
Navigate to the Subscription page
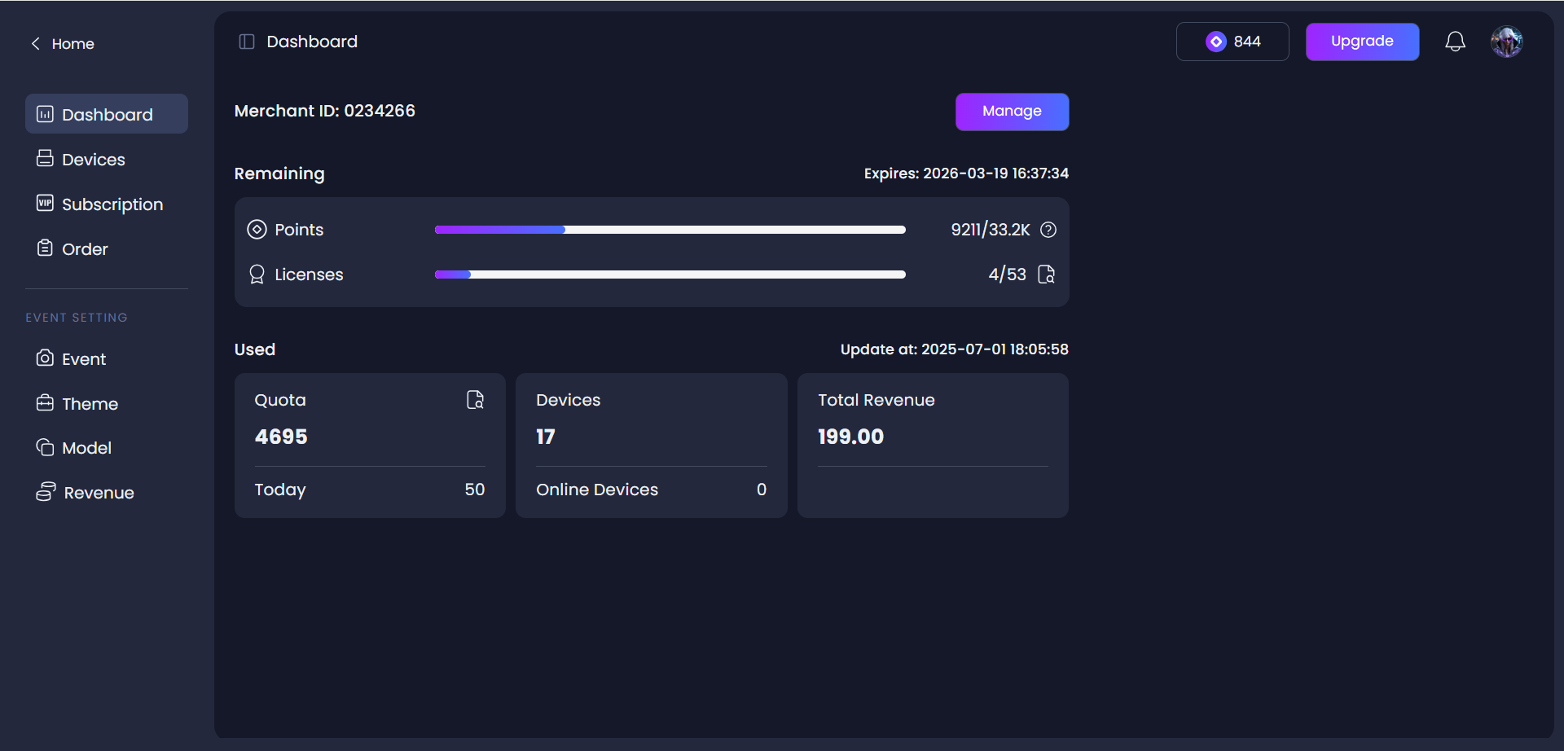click(x=112, y=204)
